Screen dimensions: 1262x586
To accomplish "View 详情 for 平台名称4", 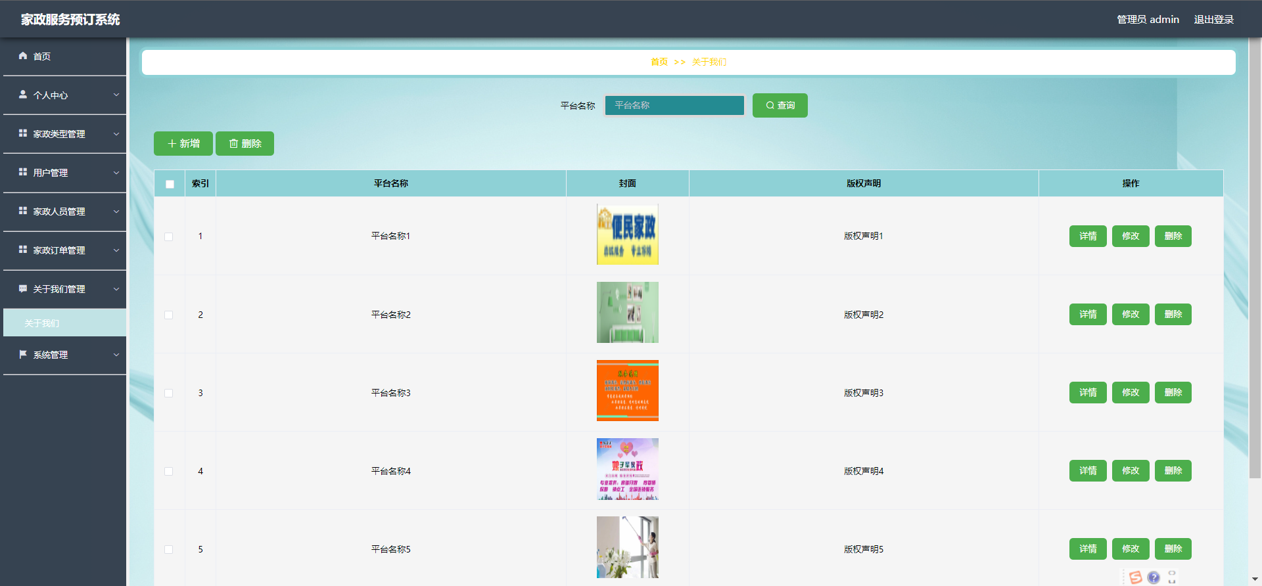I will (x=1088, y=470).
